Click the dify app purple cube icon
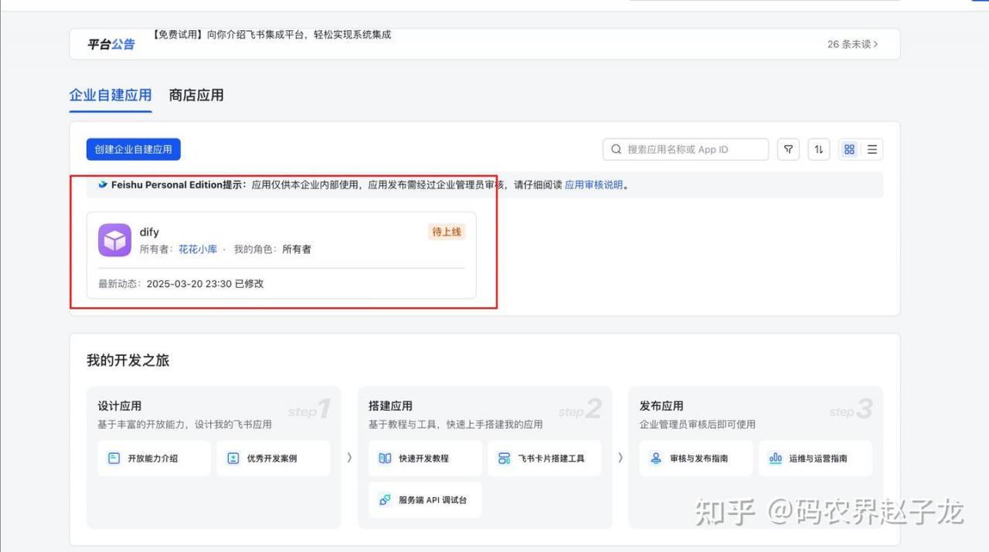The height and width of the screenshot is (552, 989). (114, 240)
